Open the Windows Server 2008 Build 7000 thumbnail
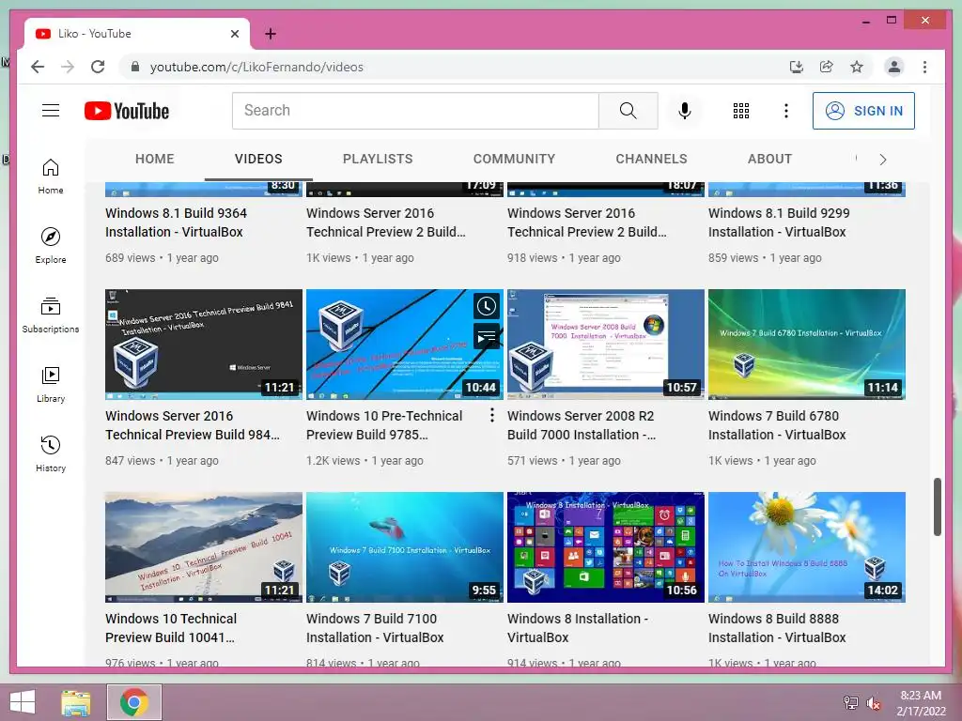 click(606, 344)
